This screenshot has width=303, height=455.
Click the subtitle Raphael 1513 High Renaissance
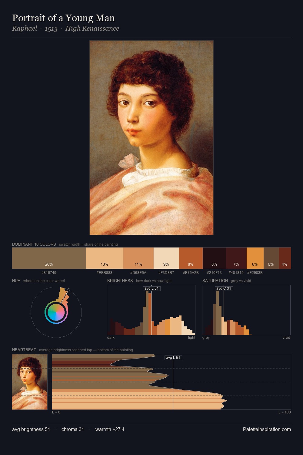point(65,29)
